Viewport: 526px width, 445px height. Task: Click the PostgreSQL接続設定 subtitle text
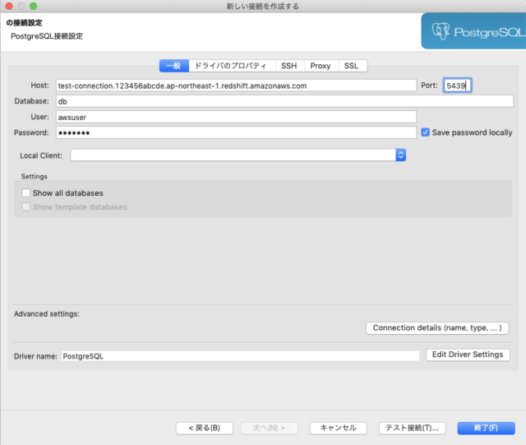[47, 36]
